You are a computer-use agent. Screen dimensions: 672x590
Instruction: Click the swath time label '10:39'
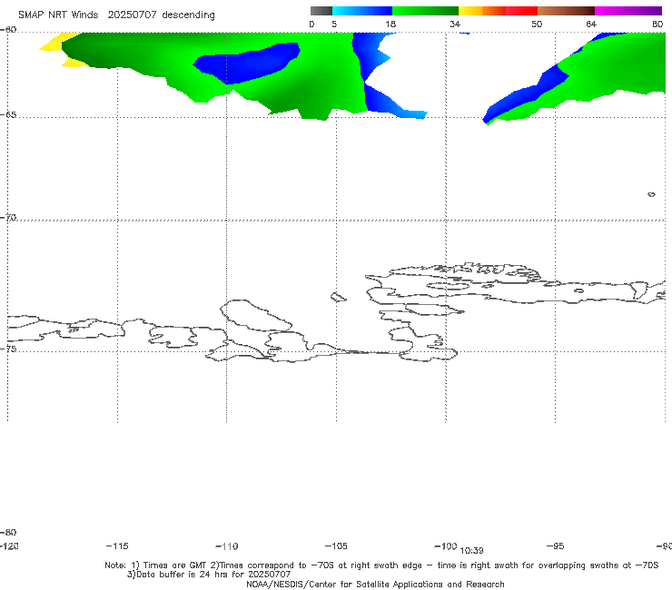471,551
